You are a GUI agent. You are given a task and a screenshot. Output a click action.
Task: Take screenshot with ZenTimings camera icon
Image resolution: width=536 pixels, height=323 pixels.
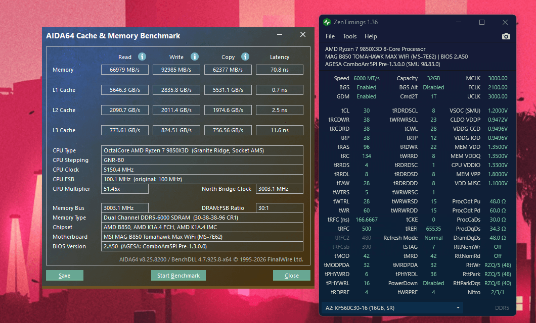coord(506,36)
